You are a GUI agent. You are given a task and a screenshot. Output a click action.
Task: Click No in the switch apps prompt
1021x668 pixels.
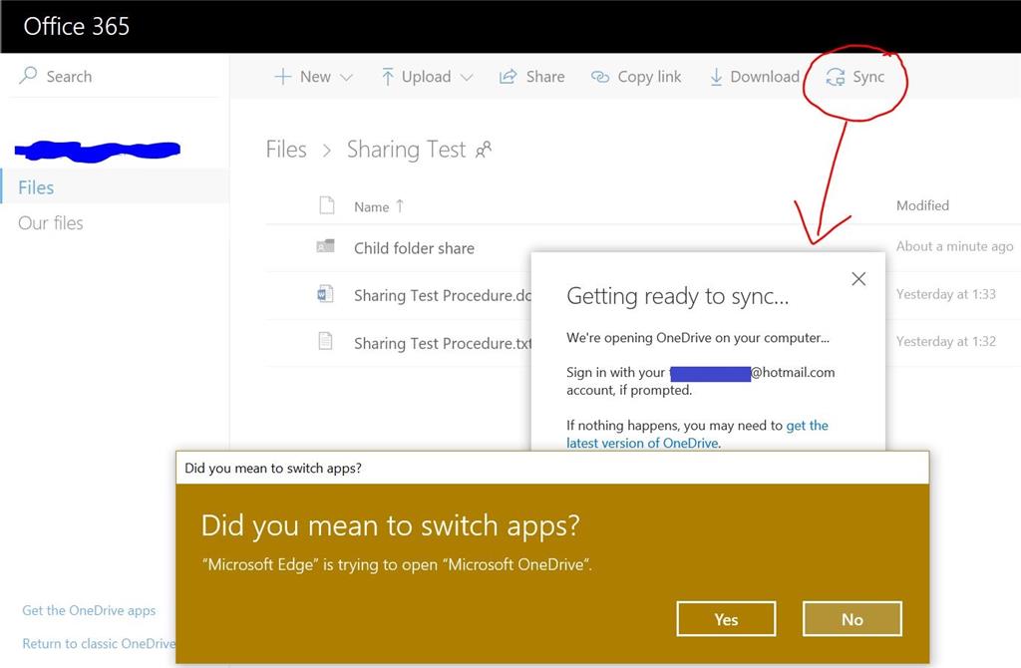point(852,618)
